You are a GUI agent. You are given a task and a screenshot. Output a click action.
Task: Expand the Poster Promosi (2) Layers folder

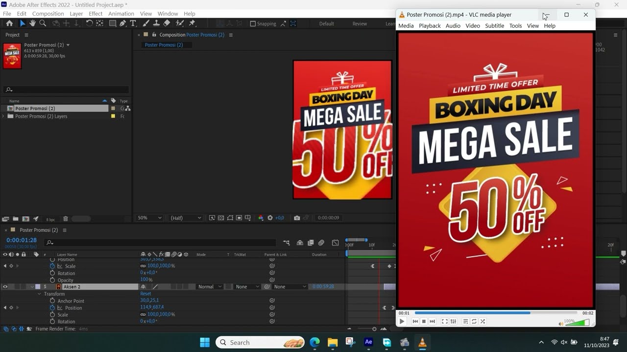(x=3, y=116)
